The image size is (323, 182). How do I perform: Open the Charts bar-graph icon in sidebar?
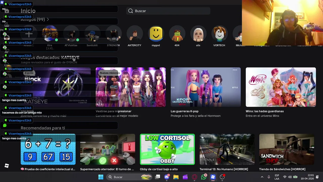(x=7, y=25)
